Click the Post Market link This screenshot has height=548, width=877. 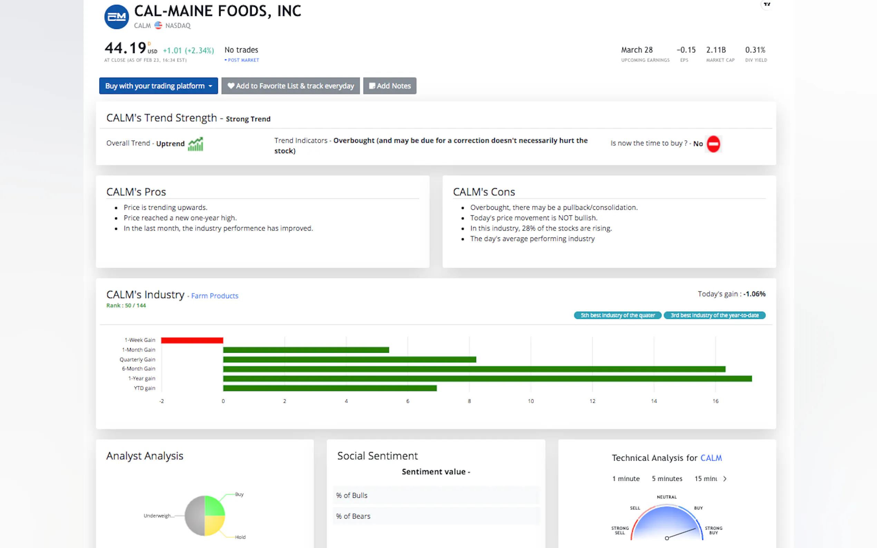coord(243,60)
